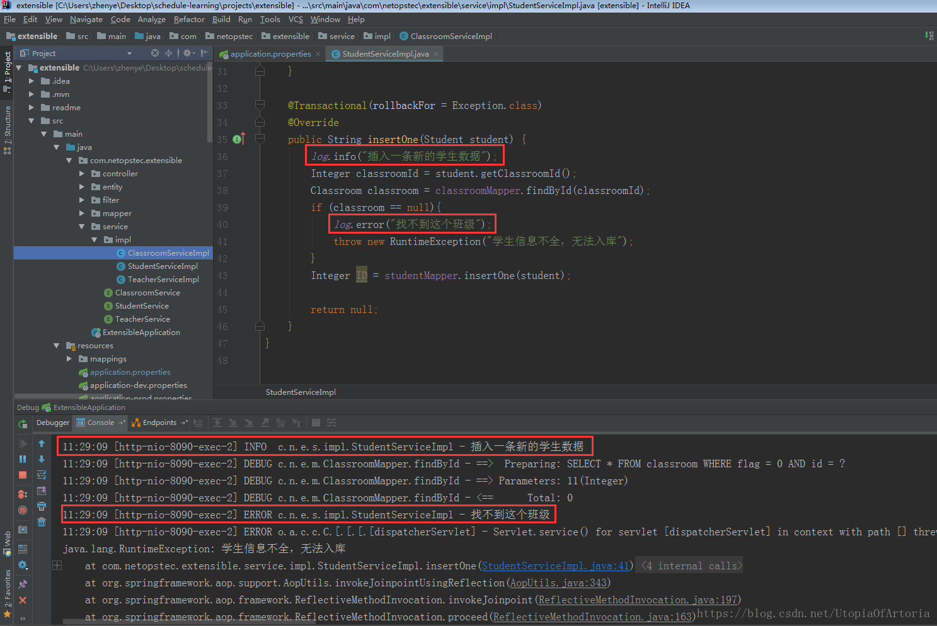The image size is (937, 626).
Task: Rerun ExtensibleApplication in debug panel
Action: pos(23,424)
